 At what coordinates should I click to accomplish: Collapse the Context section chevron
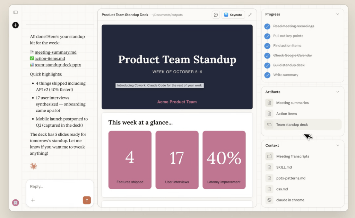pyautogui.click(x=338, y=145)
